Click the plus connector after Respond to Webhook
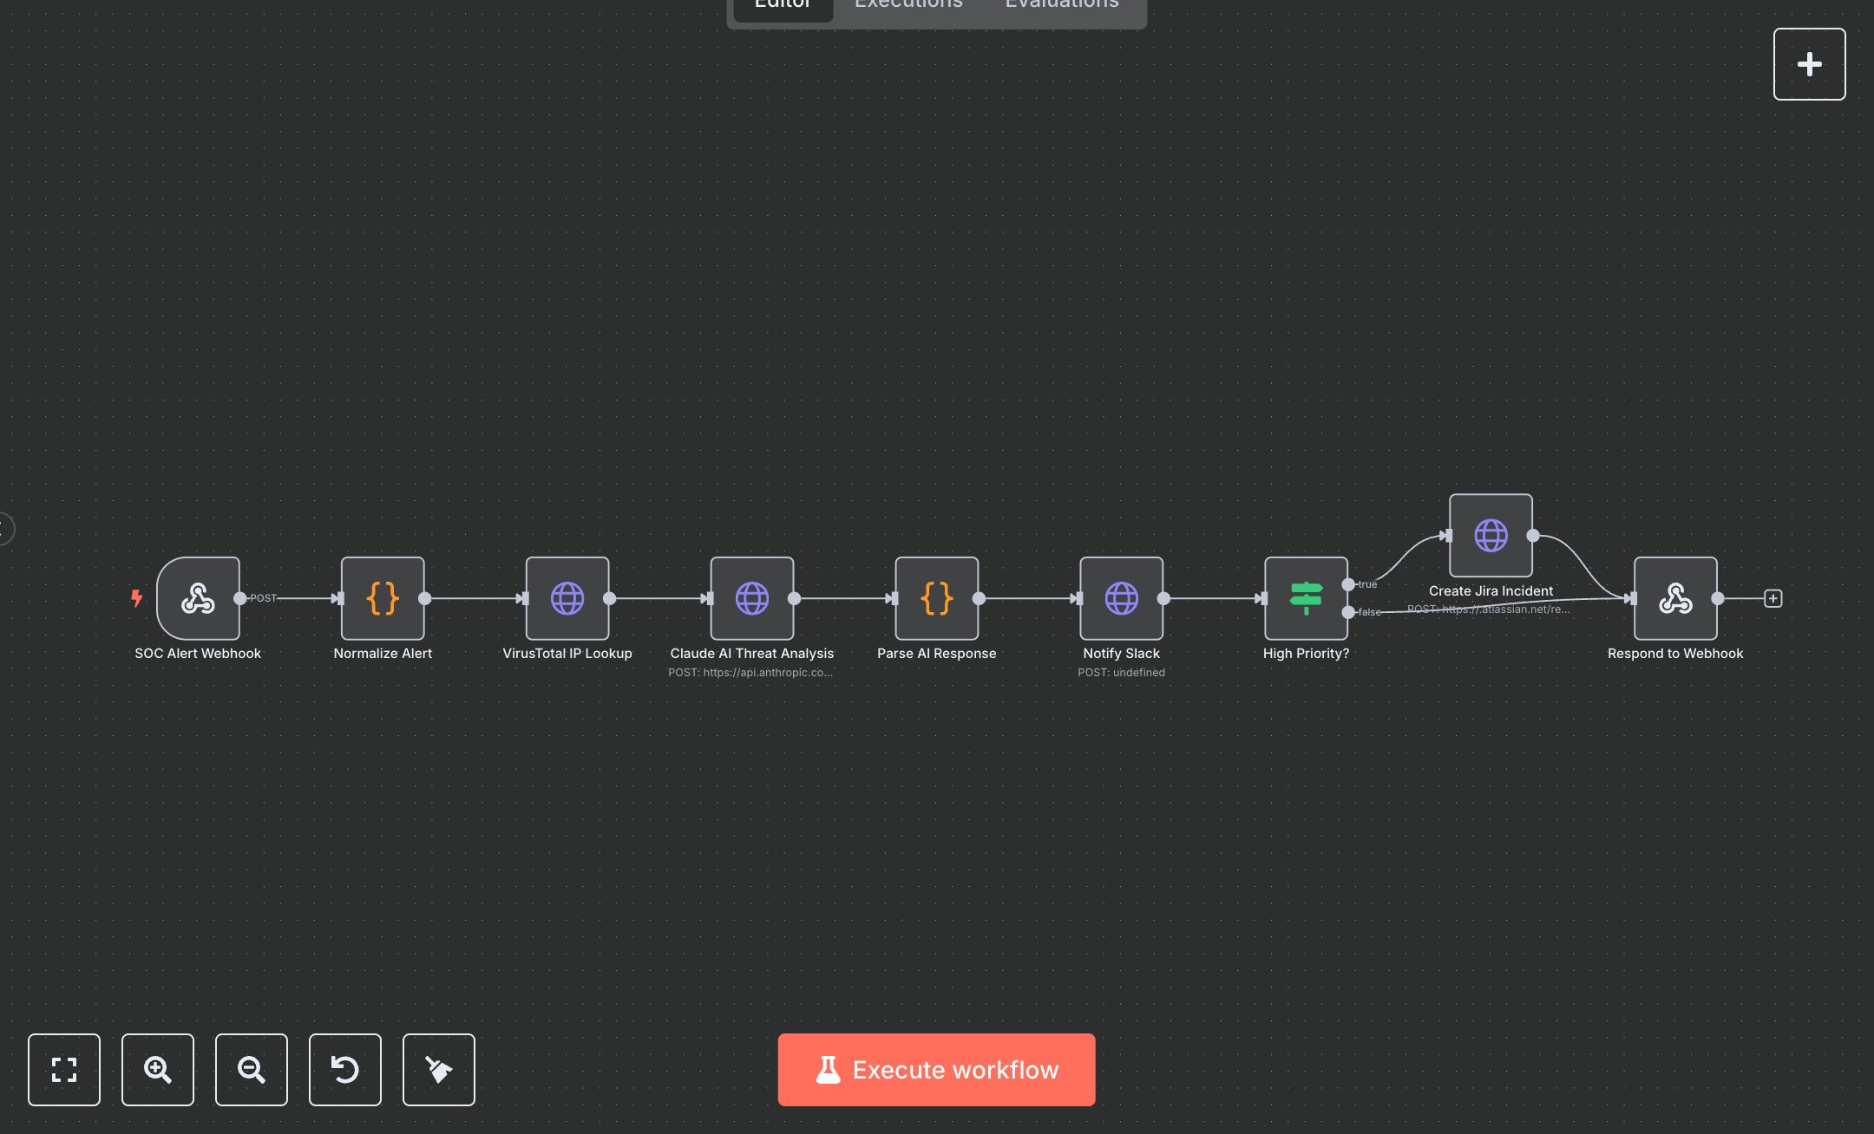The image size is (1874, 1134). click(1772, 598)
